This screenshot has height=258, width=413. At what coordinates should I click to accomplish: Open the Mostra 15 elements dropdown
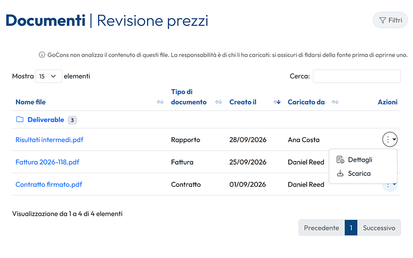(49, 76)
